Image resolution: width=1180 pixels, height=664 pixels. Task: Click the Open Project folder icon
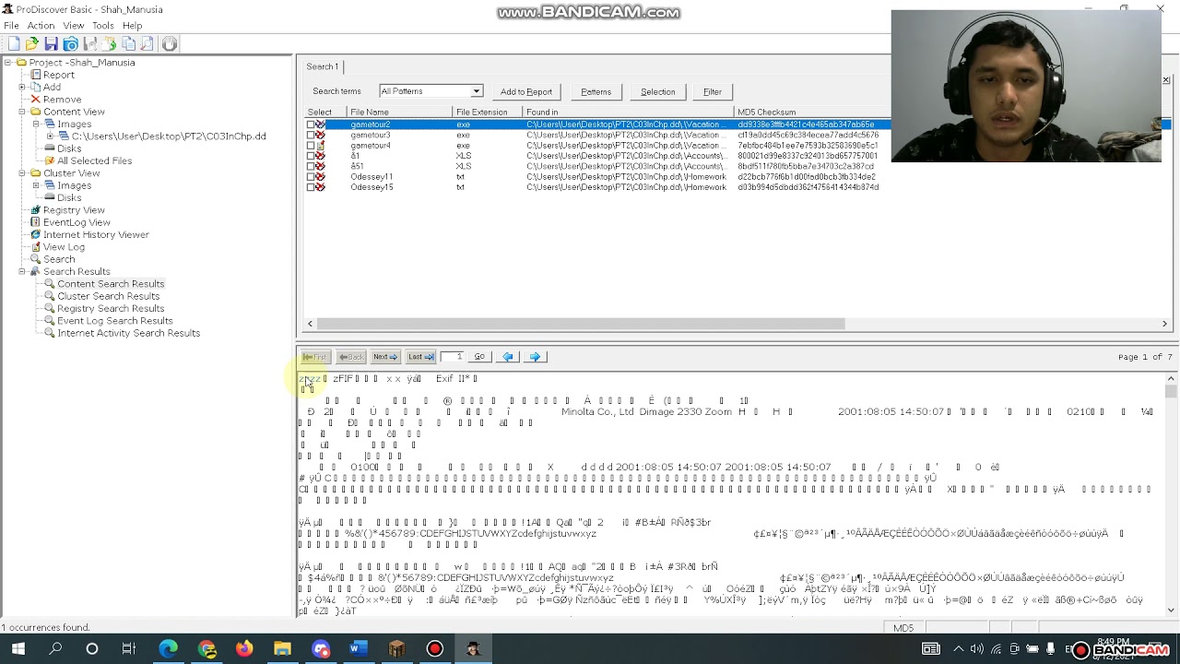[32, 43]
